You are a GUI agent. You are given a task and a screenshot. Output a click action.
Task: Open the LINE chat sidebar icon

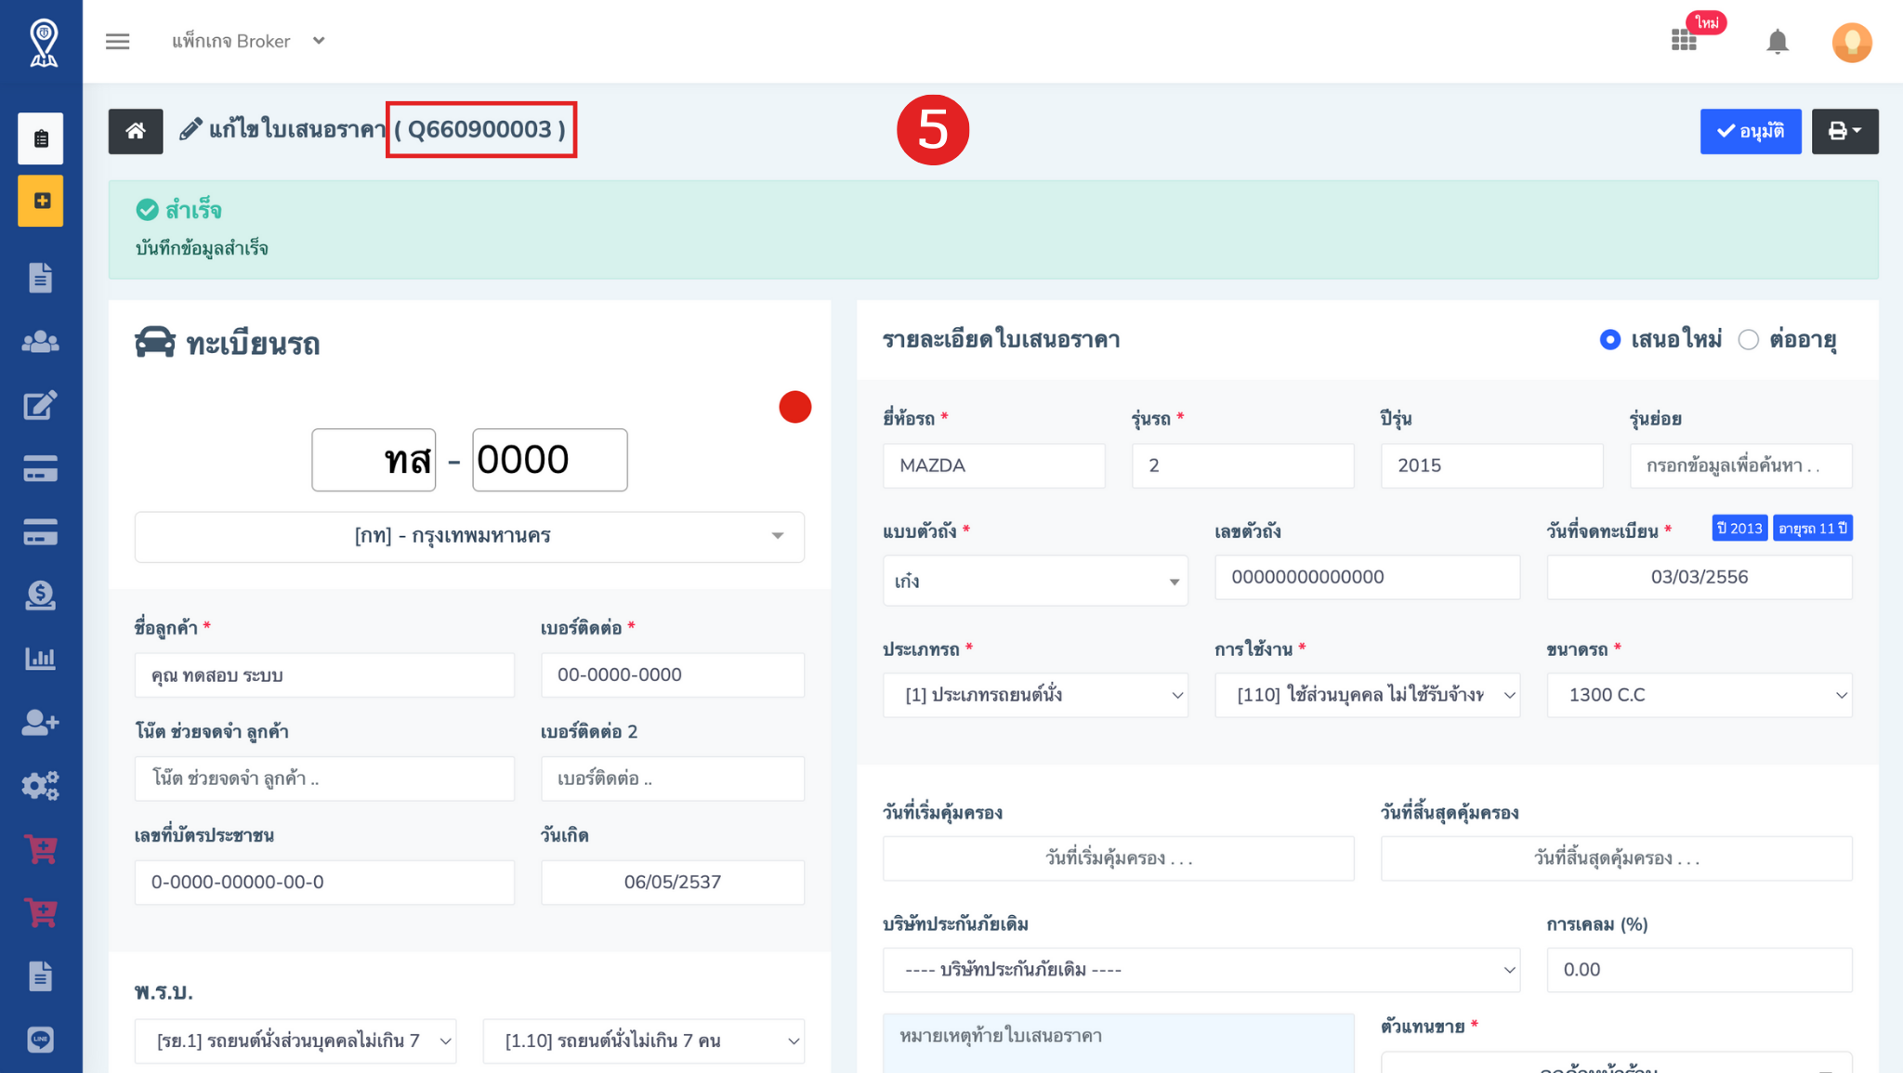click(41, 1040)
